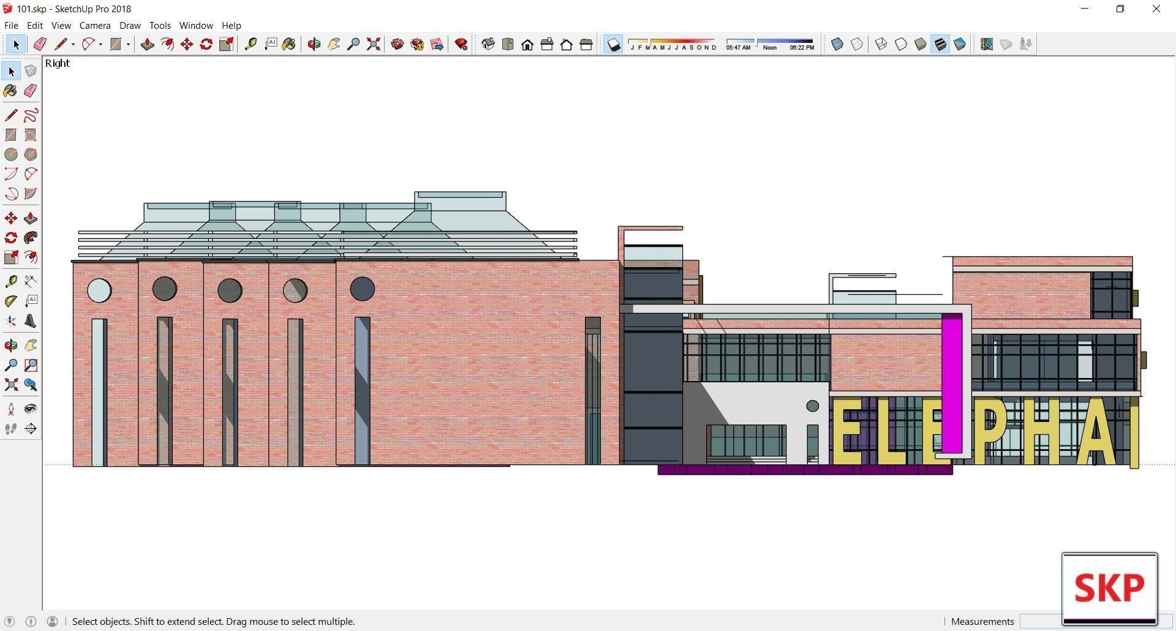Select the Circle tool in side toolbar

coord(11,154)
